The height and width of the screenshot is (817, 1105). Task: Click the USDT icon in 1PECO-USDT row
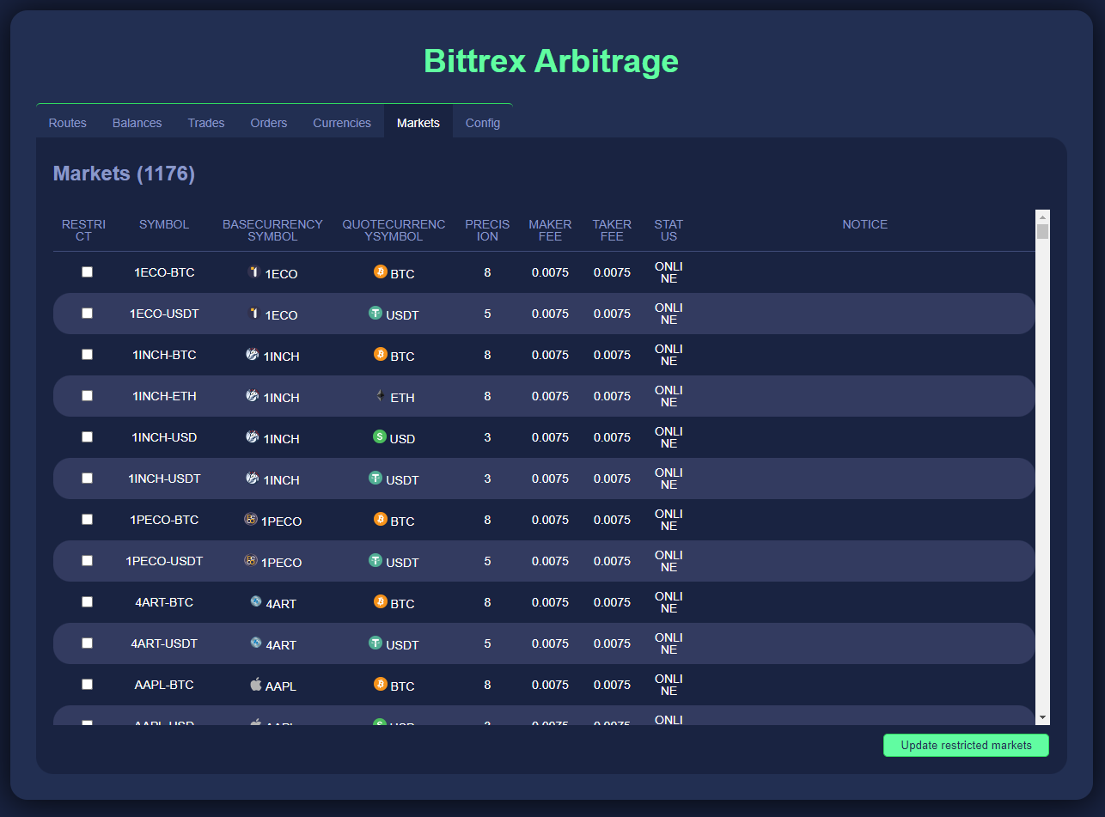[x=375, y=560]
